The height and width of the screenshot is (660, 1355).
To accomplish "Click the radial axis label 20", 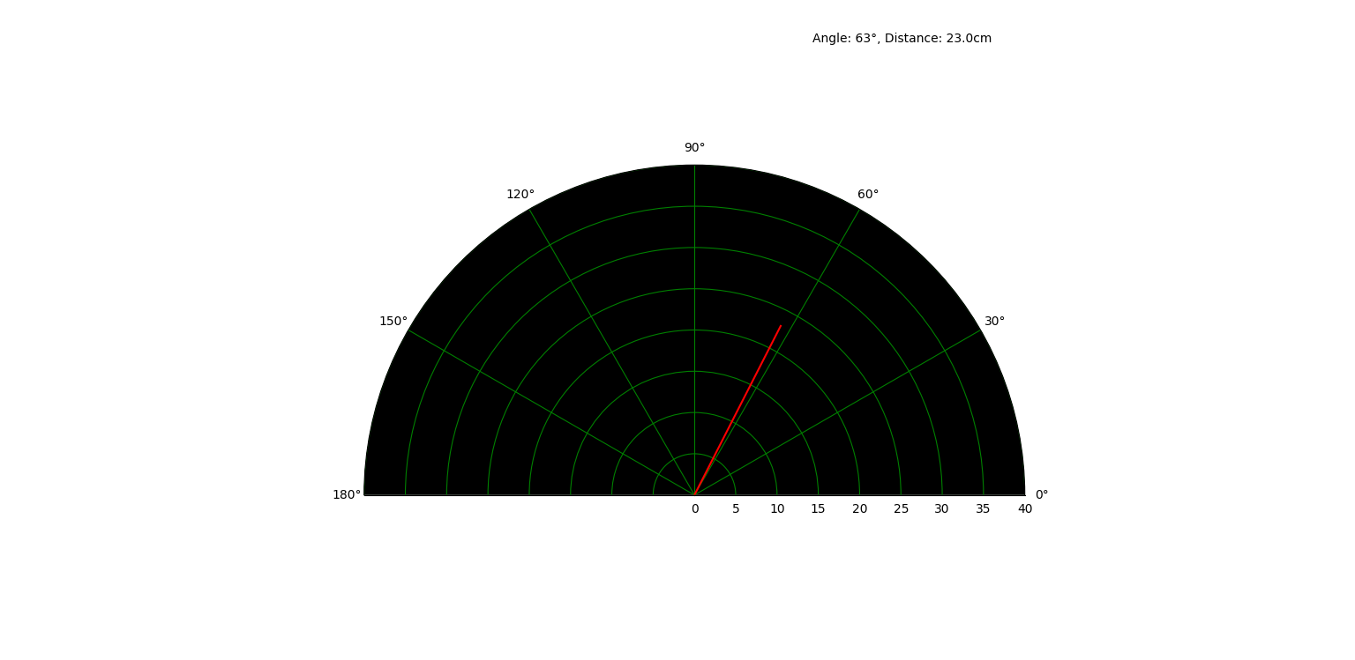I will (x=860, y=509).
